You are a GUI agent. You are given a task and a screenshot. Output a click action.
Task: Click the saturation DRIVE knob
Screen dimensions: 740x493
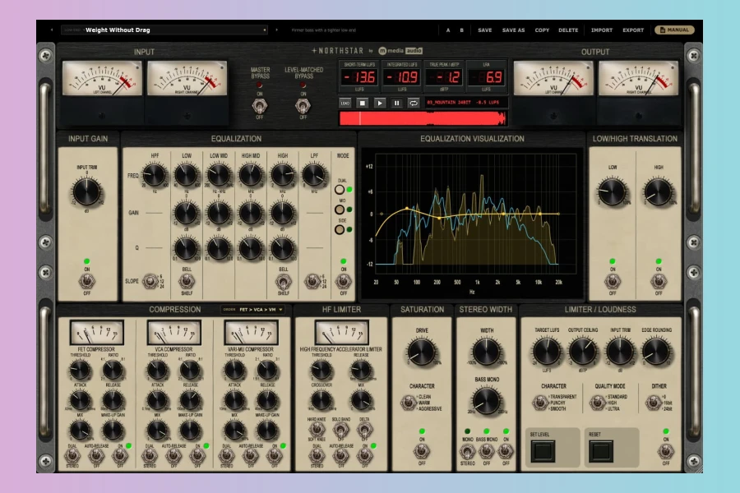pos(422,352)
